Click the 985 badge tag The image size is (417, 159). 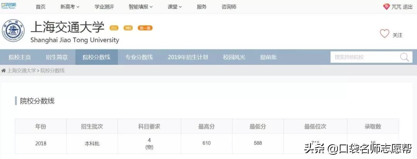pos(128,28)
